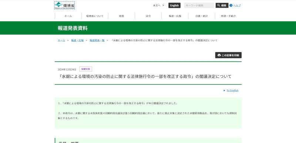296x143 pixels.
Task: Open the ホーム navigation menu item
Action: pyautogui.click(x=68, y=16)
